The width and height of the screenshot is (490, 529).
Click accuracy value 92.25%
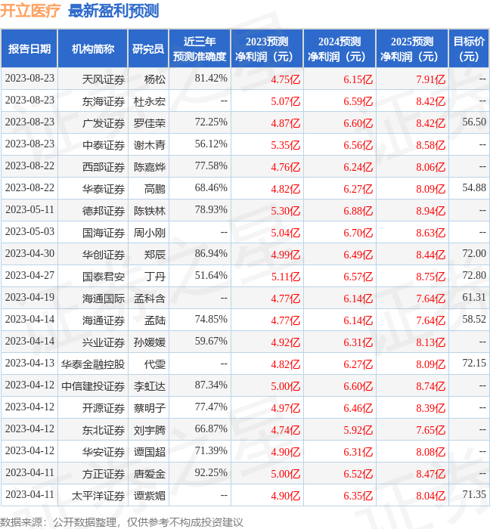tap(211, 473)
